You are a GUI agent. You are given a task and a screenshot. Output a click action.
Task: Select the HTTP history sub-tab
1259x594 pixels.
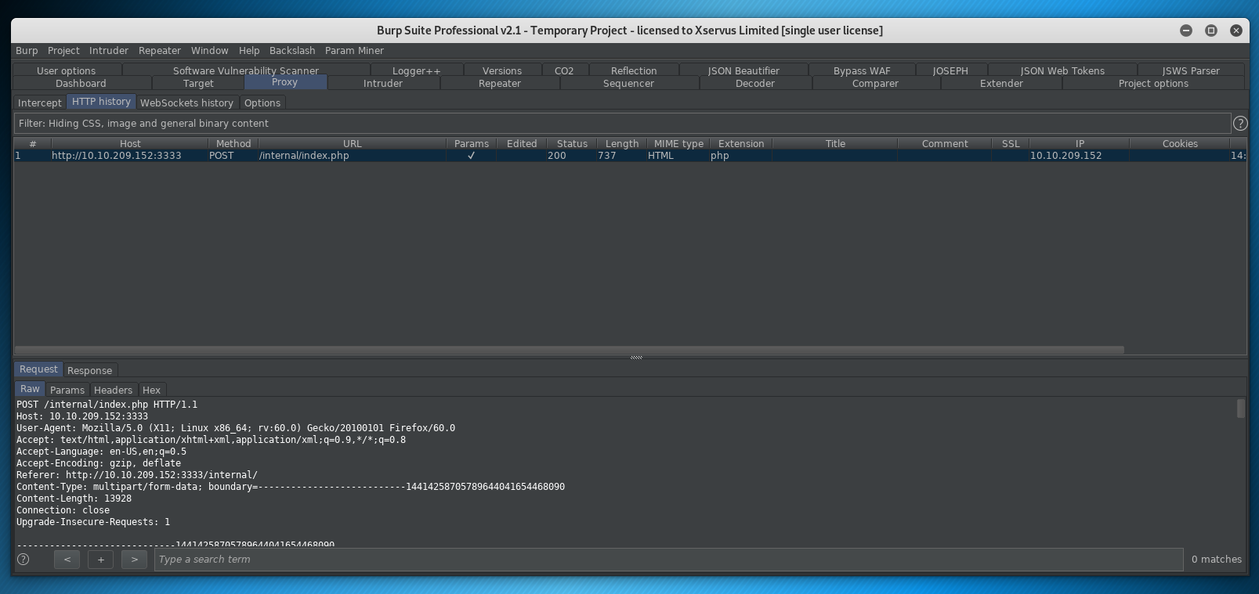(101, 102)
